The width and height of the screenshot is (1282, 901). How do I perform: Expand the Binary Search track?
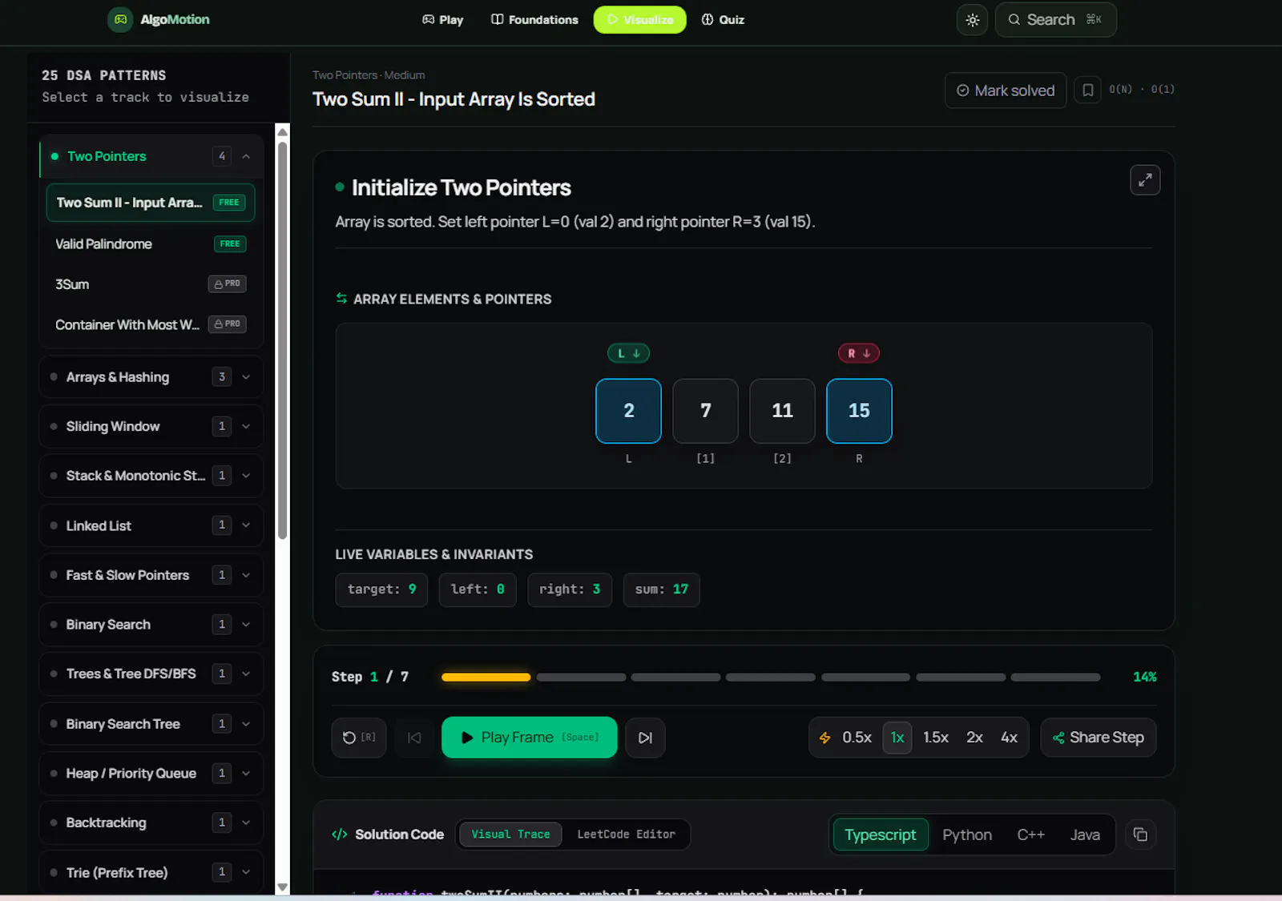tap(151, 624)
